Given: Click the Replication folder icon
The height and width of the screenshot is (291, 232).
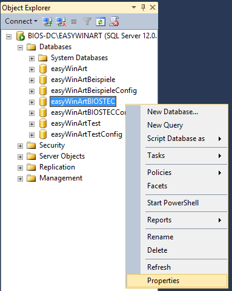Looking at the screenshot, I should click(x=31, y=167).
